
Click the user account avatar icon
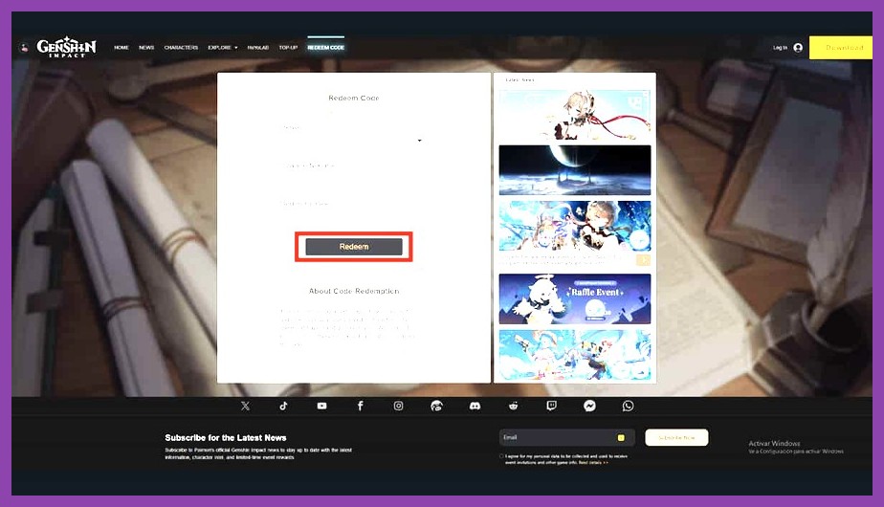[798, 48]
